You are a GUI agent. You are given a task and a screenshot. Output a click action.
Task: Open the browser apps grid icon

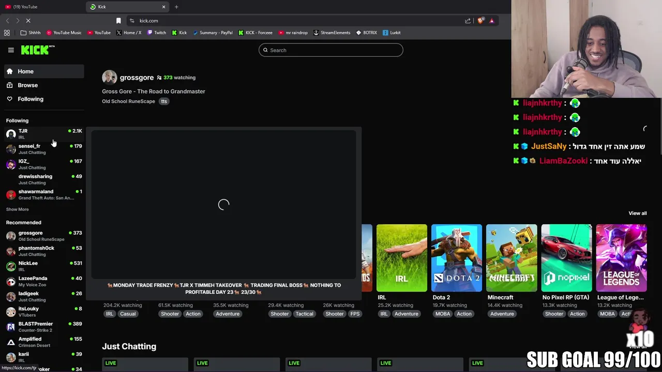click(x=7, y=33)
